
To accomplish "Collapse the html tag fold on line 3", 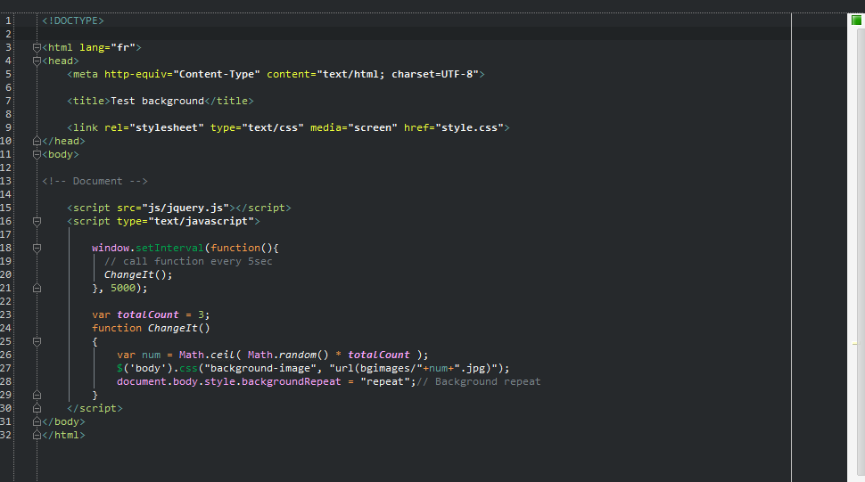I will 37,47.
